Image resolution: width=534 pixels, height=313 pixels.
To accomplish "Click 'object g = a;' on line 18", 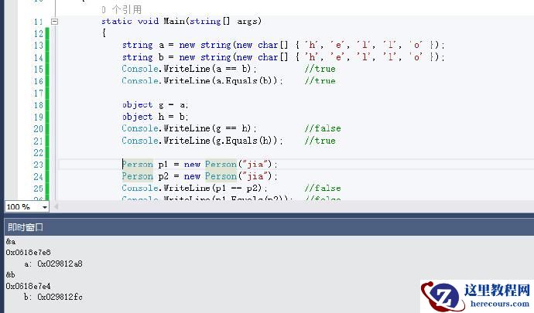I will [x=156, y=105].
